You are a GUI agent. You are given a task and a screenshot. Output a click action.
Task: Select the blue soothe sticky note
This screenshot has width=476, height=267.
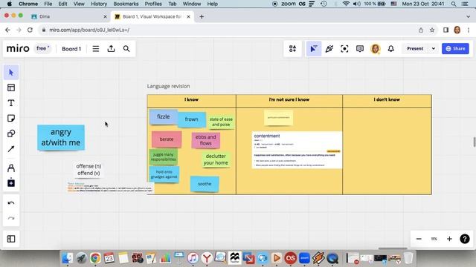click(x=205, y=184)
